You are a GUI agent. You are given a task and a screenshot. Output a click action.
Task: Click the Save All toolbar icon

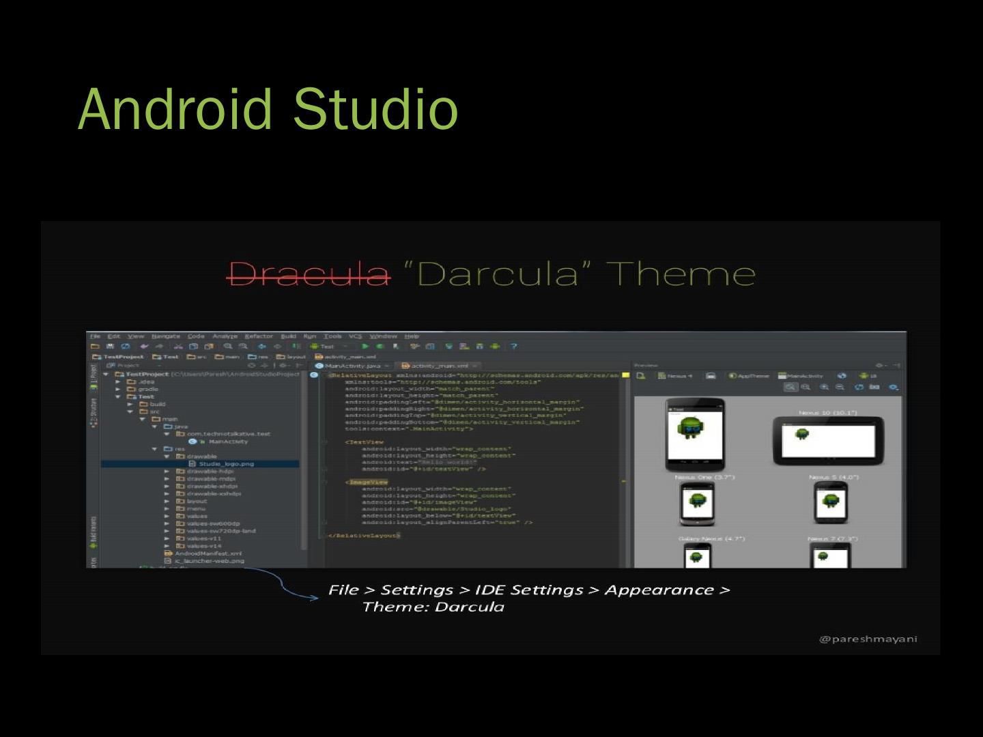110,347
